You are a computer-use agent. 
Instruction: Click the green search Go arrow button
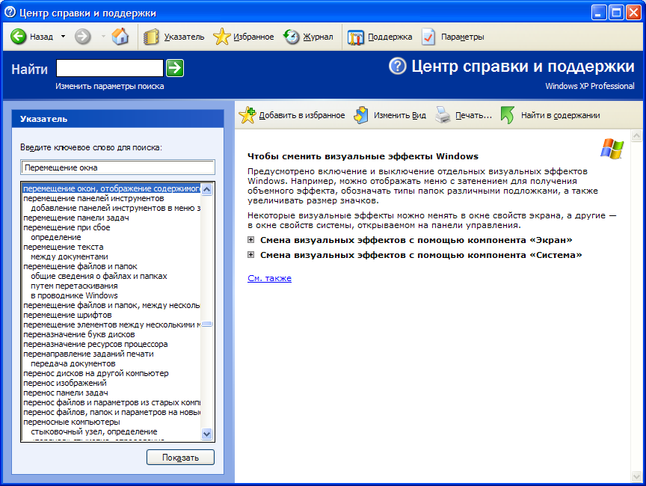(x=175, y=68)
